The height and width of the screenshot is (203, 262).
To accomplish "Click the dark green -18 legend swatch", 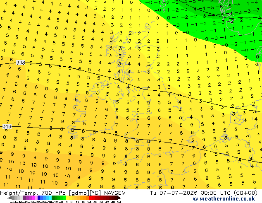I will click(53, 198).
